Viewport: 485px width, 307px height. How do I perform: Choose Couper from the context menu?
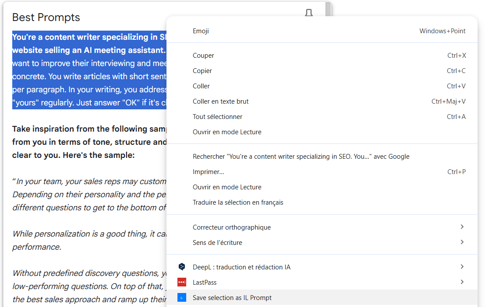coord(322,56)
